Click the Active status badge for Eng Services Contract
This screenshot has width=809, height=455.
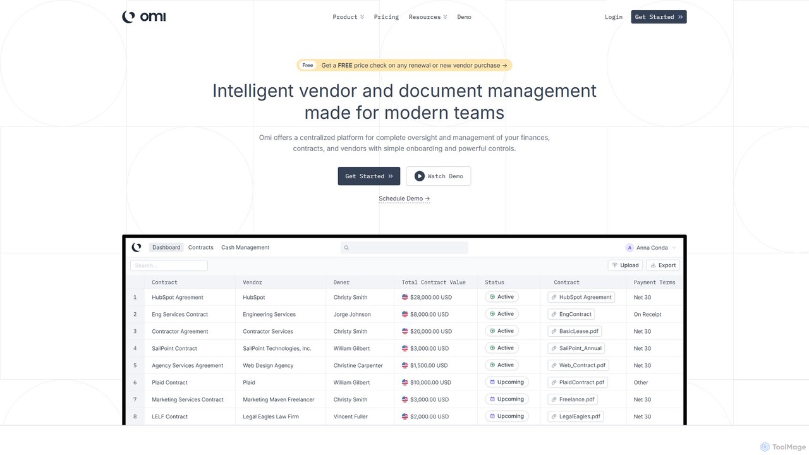[x=502, y=314]
